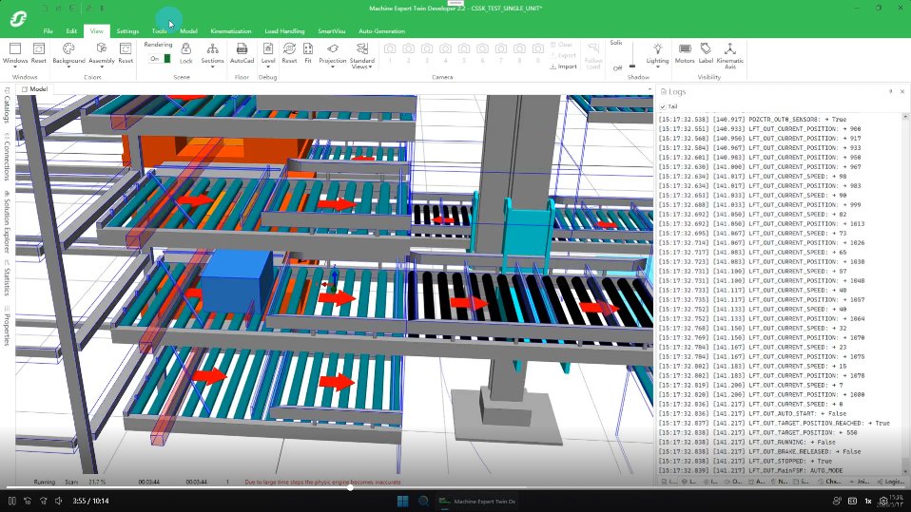Pin the Logs panel
The width and height of the screenshot is (911, 512).
pyautogui.click(x=891, y=91)
